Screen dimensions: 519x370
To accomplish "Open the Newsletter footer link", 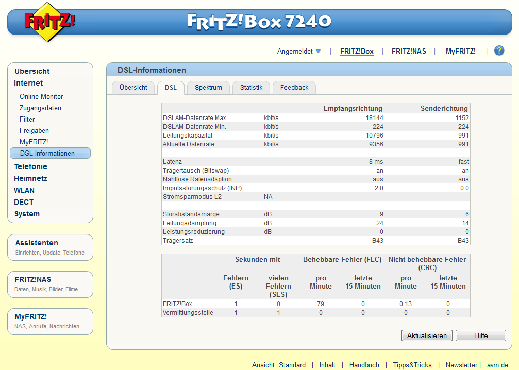I will coord(461,365).
